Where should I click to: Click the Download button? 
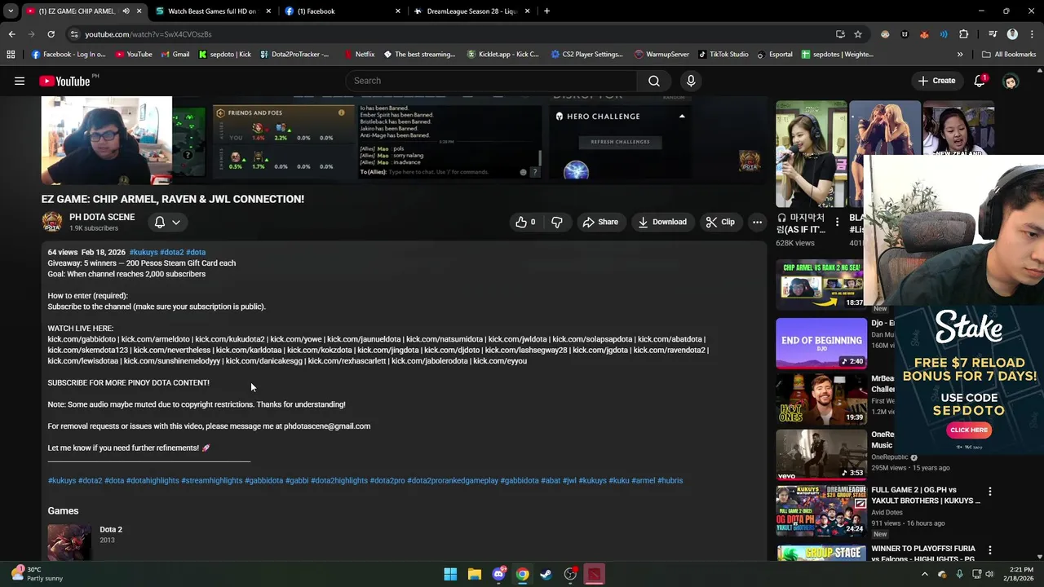662,222
